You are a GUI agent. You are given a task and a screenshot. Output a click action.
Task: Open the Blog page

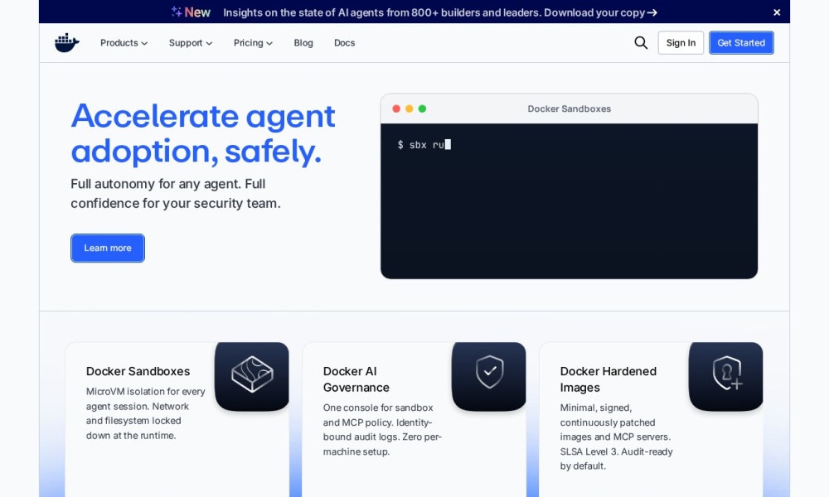click(303, 43)
